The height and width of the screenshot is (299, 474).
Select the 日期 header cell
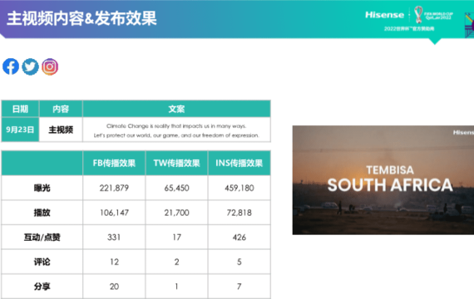[x=20, y=109]
